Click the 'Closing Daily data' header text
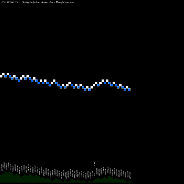Screen dimensions: 184x184 pos(31,2)
